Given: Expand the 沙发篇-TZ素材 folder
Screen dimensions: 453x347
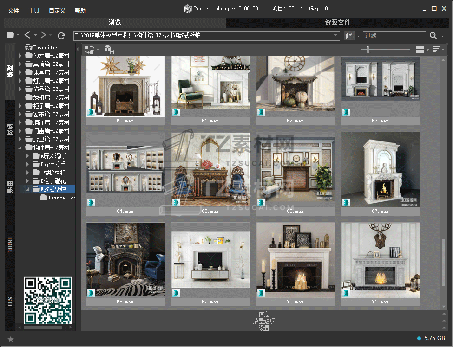Looking at the screenshot, I should point(20,56).
